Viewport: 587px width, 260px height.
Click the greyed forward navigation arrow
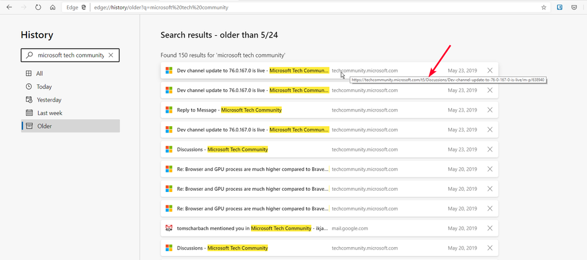pos(24,7)
